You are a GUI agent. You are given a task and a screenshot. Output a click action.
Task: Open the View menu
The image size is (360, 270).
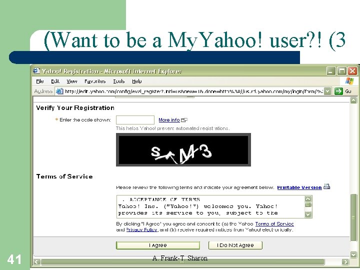tap(72, 81)
